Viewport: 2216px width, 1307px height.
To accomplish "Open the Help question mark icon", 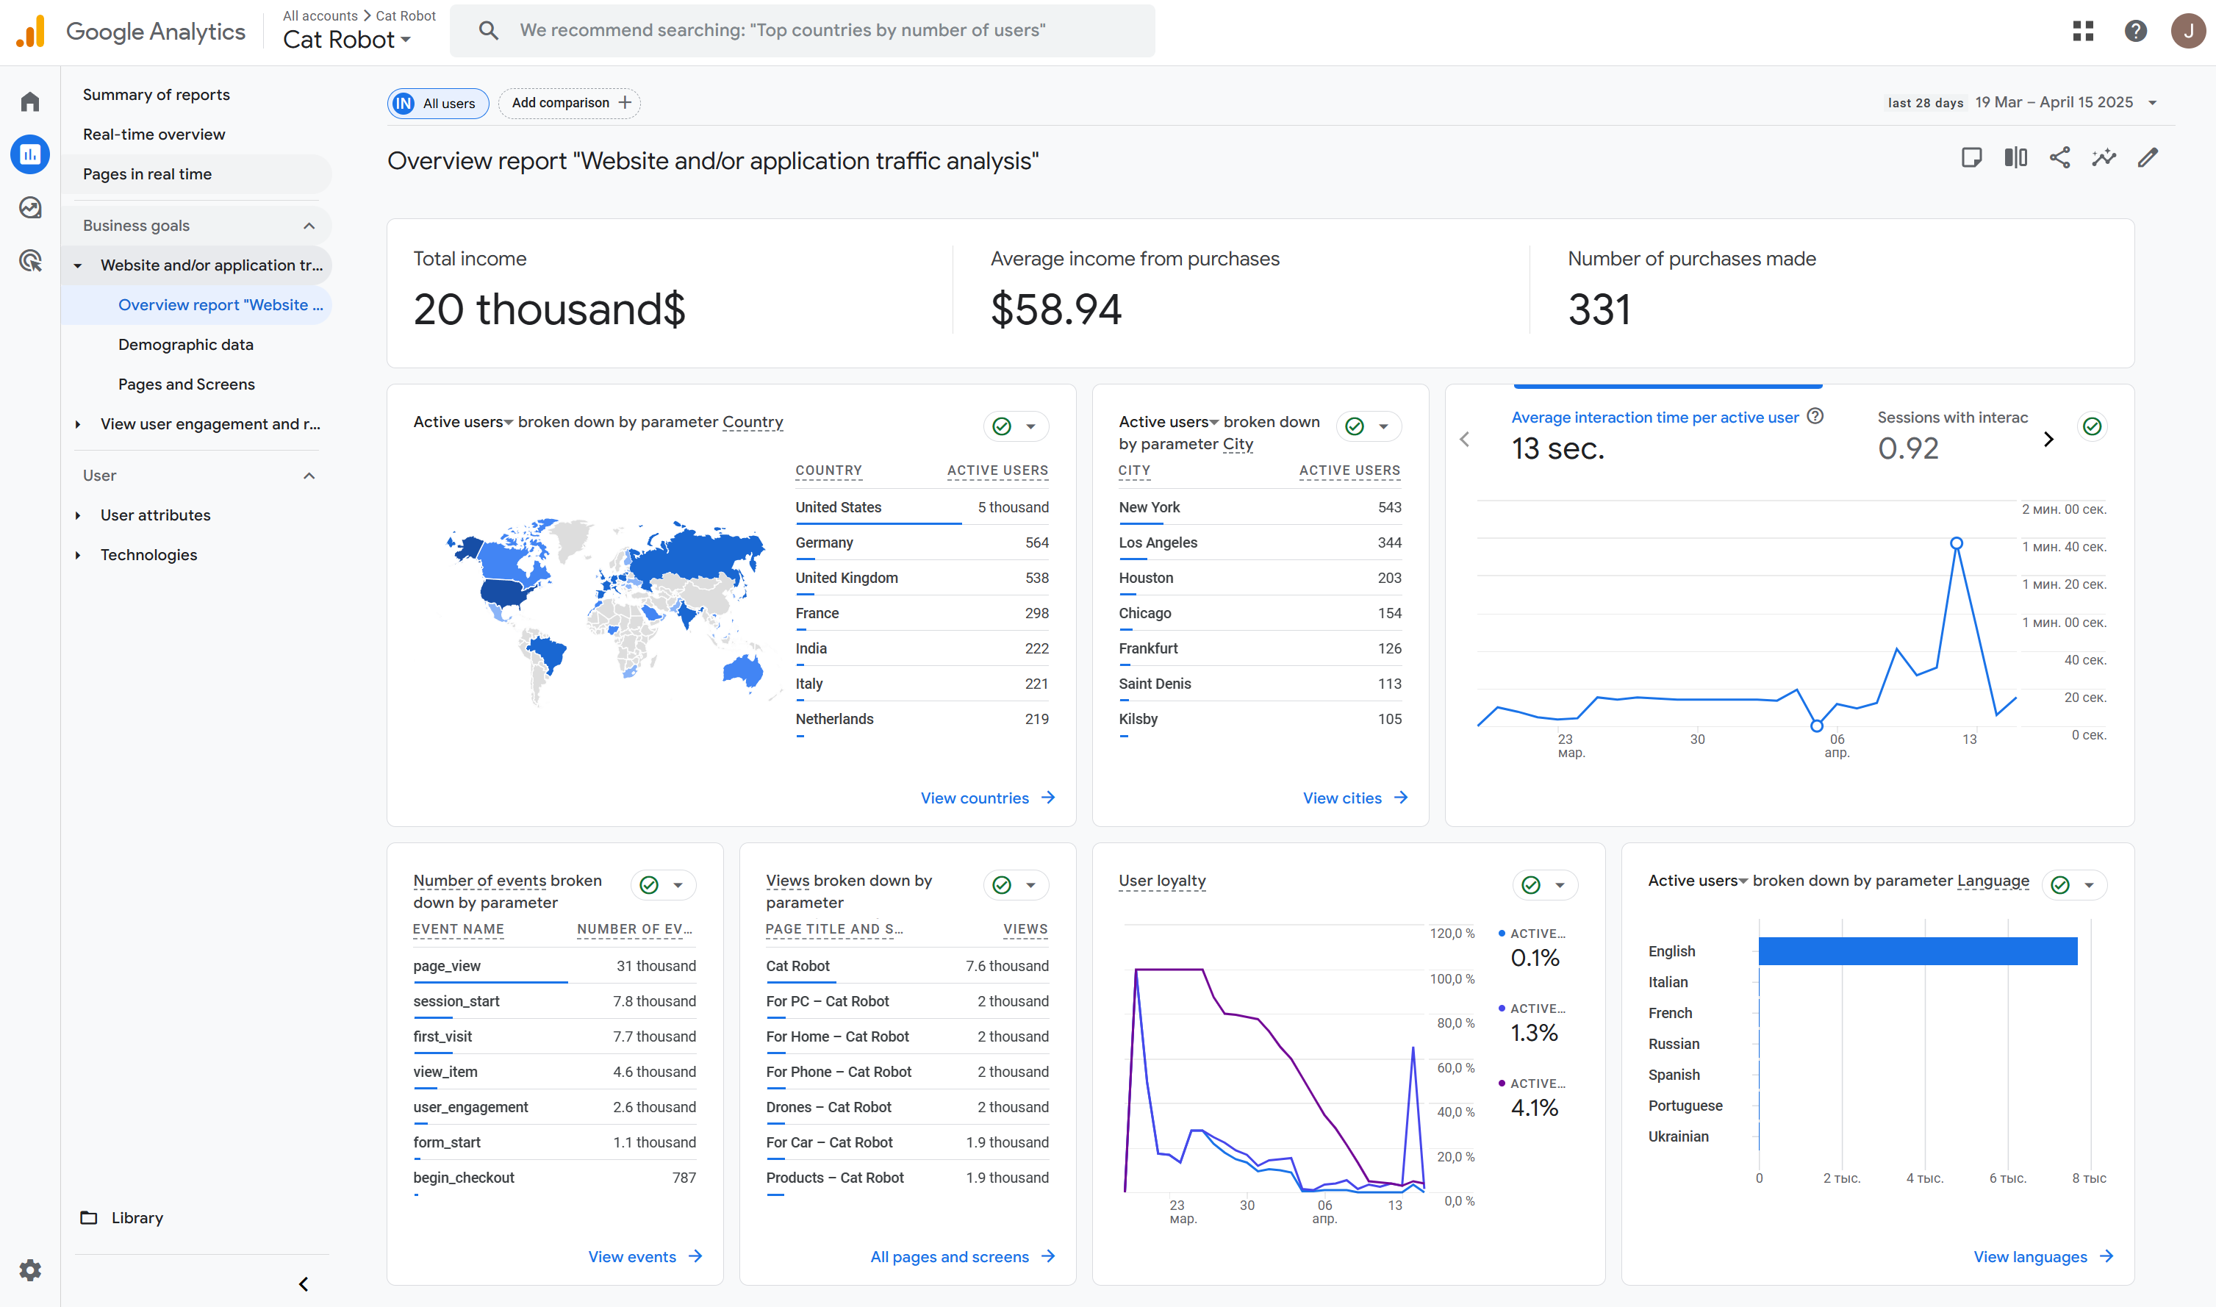I will (2135, 31).
